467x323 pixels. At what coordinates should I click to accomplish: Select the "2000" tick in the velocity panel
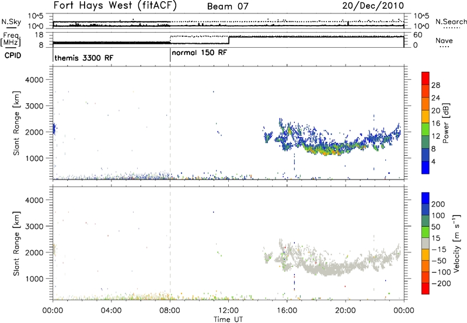(x=34, y=252)
